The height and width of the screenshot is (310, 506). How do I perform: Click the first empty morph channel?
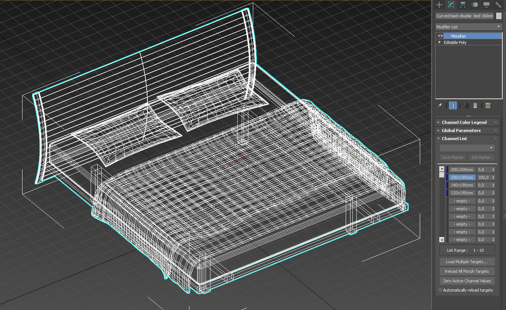(x=462, y=201)
